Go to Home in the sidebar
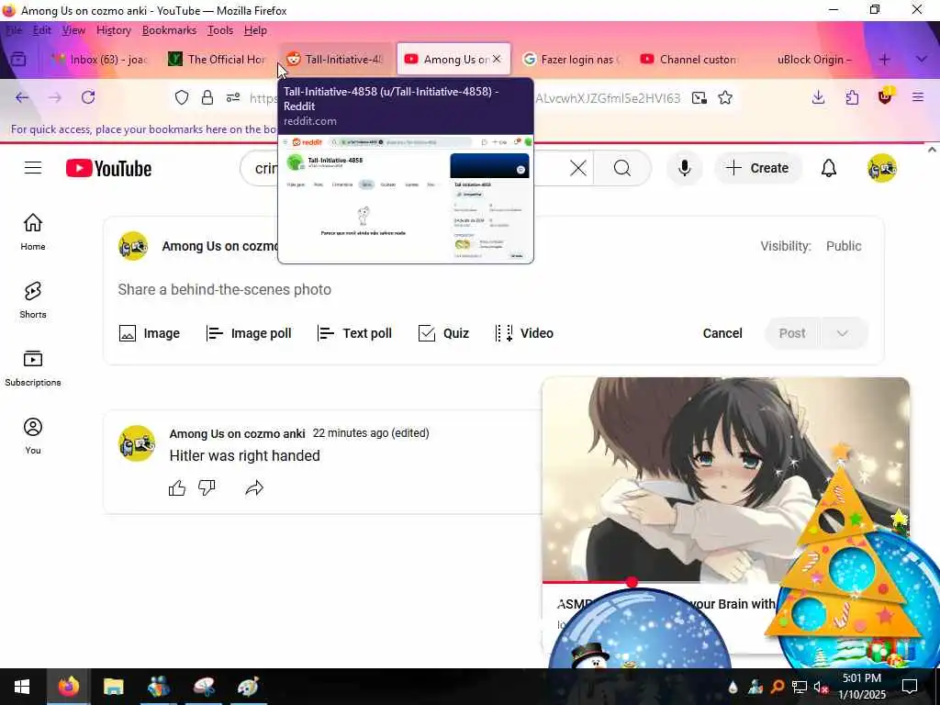The width and height of the screenshot is (940, 705). coord(33,231)
